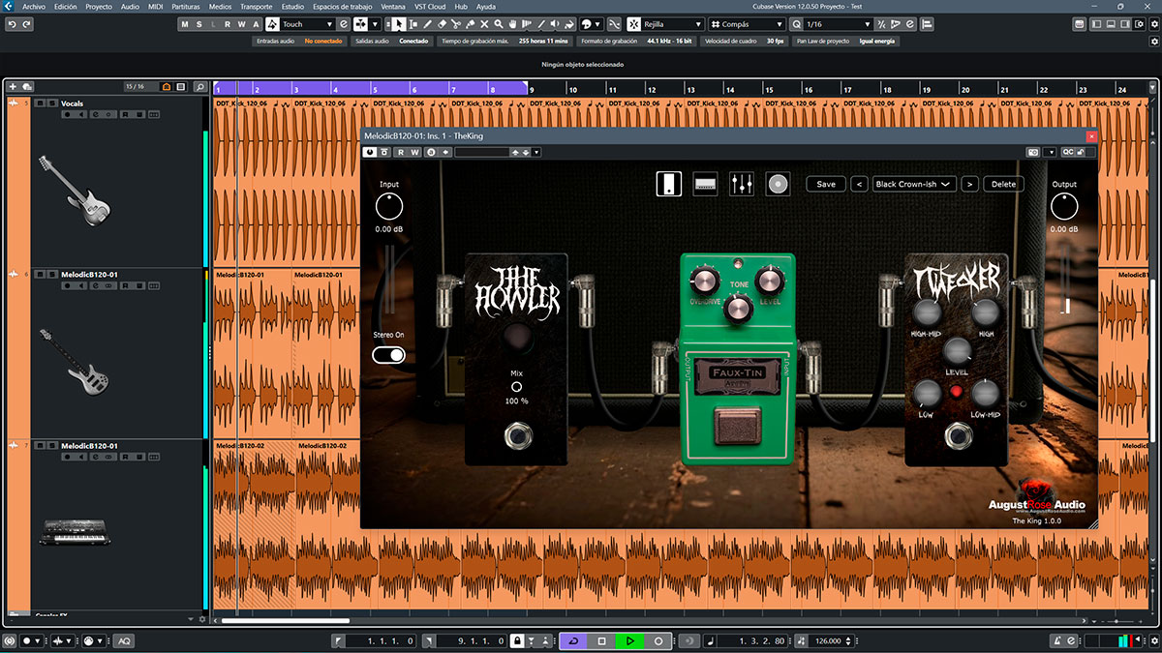Click the Save preset button

[x=826, y=184]
